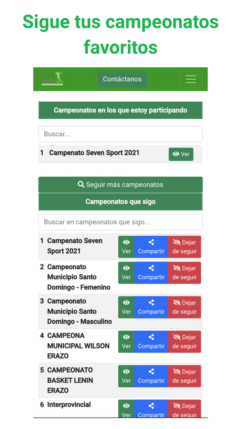Click the eye icon Ver for CAMPEONA MUNICIPAL WILSON ERAZO

pos(126,337)
